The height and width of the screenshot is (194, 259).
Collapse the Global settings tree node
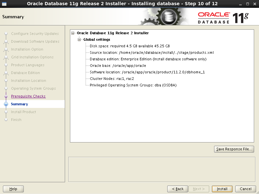point(79,39)
